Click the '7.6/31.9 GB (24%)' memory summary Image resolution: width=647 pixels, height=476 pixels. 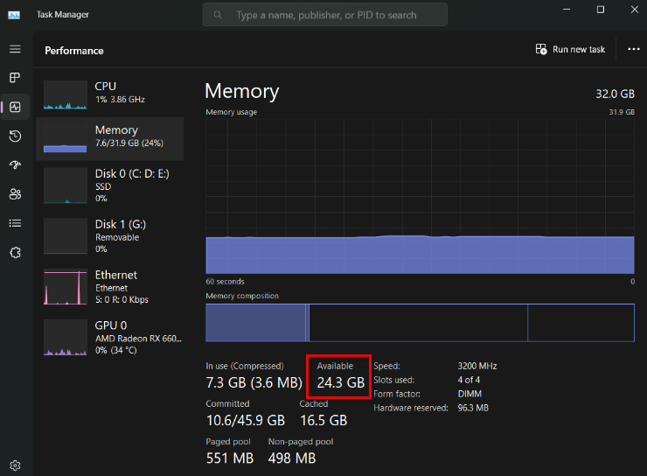[129, 143]
